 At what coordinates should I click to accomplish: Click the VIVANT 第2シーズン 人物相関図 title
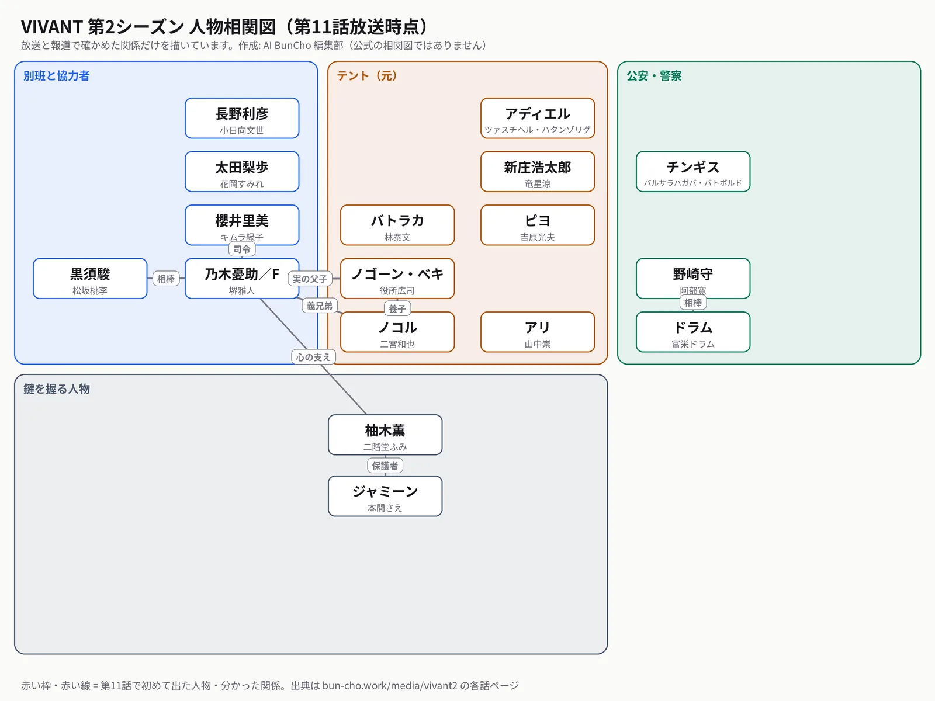[226, 27]
